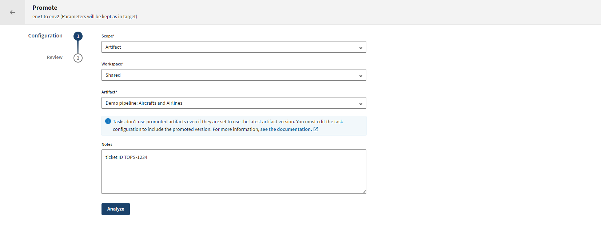The height and width of the screenshot is (236, 601).
Task: Click the step 2 circle indicator
Action: click(x=78, y=58)
